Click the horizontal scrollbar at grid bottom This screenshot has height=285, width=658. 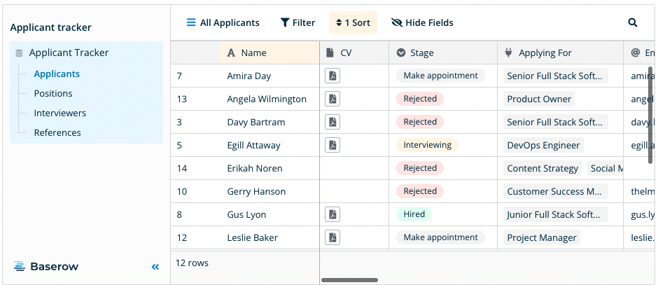pyautogui.click(x=349, y=280)
